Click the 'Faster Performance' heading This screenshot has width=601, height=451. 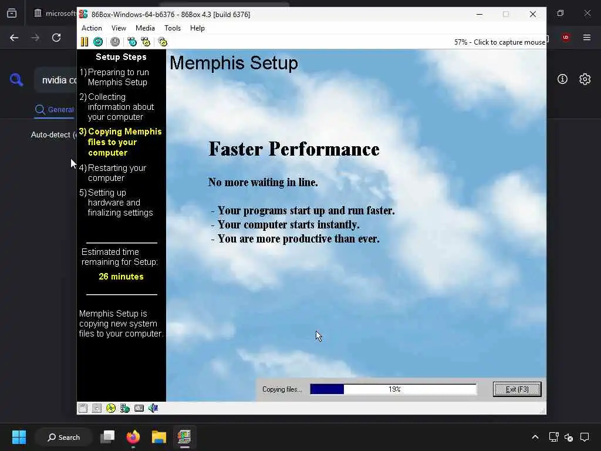(294, 149)
